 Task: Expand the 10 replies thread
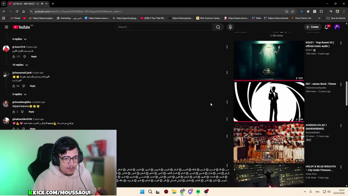coord(20,65)
